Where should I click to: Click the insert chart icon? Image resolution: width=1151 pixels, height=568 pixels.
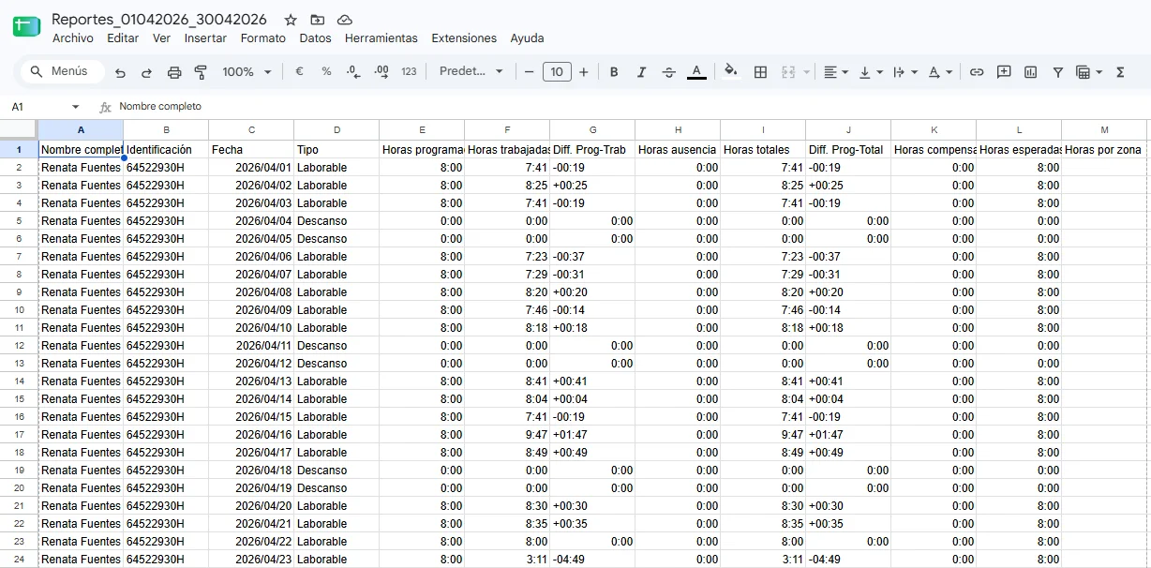pyautogui.click(x=1030, y=72)
